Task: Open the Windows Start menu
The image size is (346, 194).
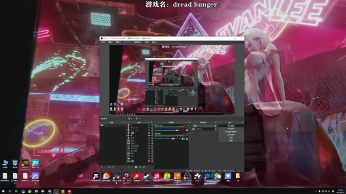Action: pos(3,191)
